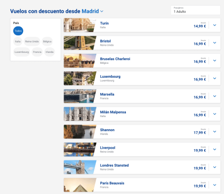This screenshot has width=224, height=194.
Task: Expand the Turín flight row chevron
Action: tap(215, 25)
